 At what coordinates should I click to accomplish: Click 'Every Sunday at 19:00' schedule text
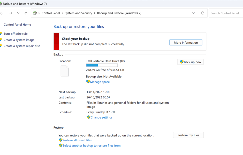point(101,112)
